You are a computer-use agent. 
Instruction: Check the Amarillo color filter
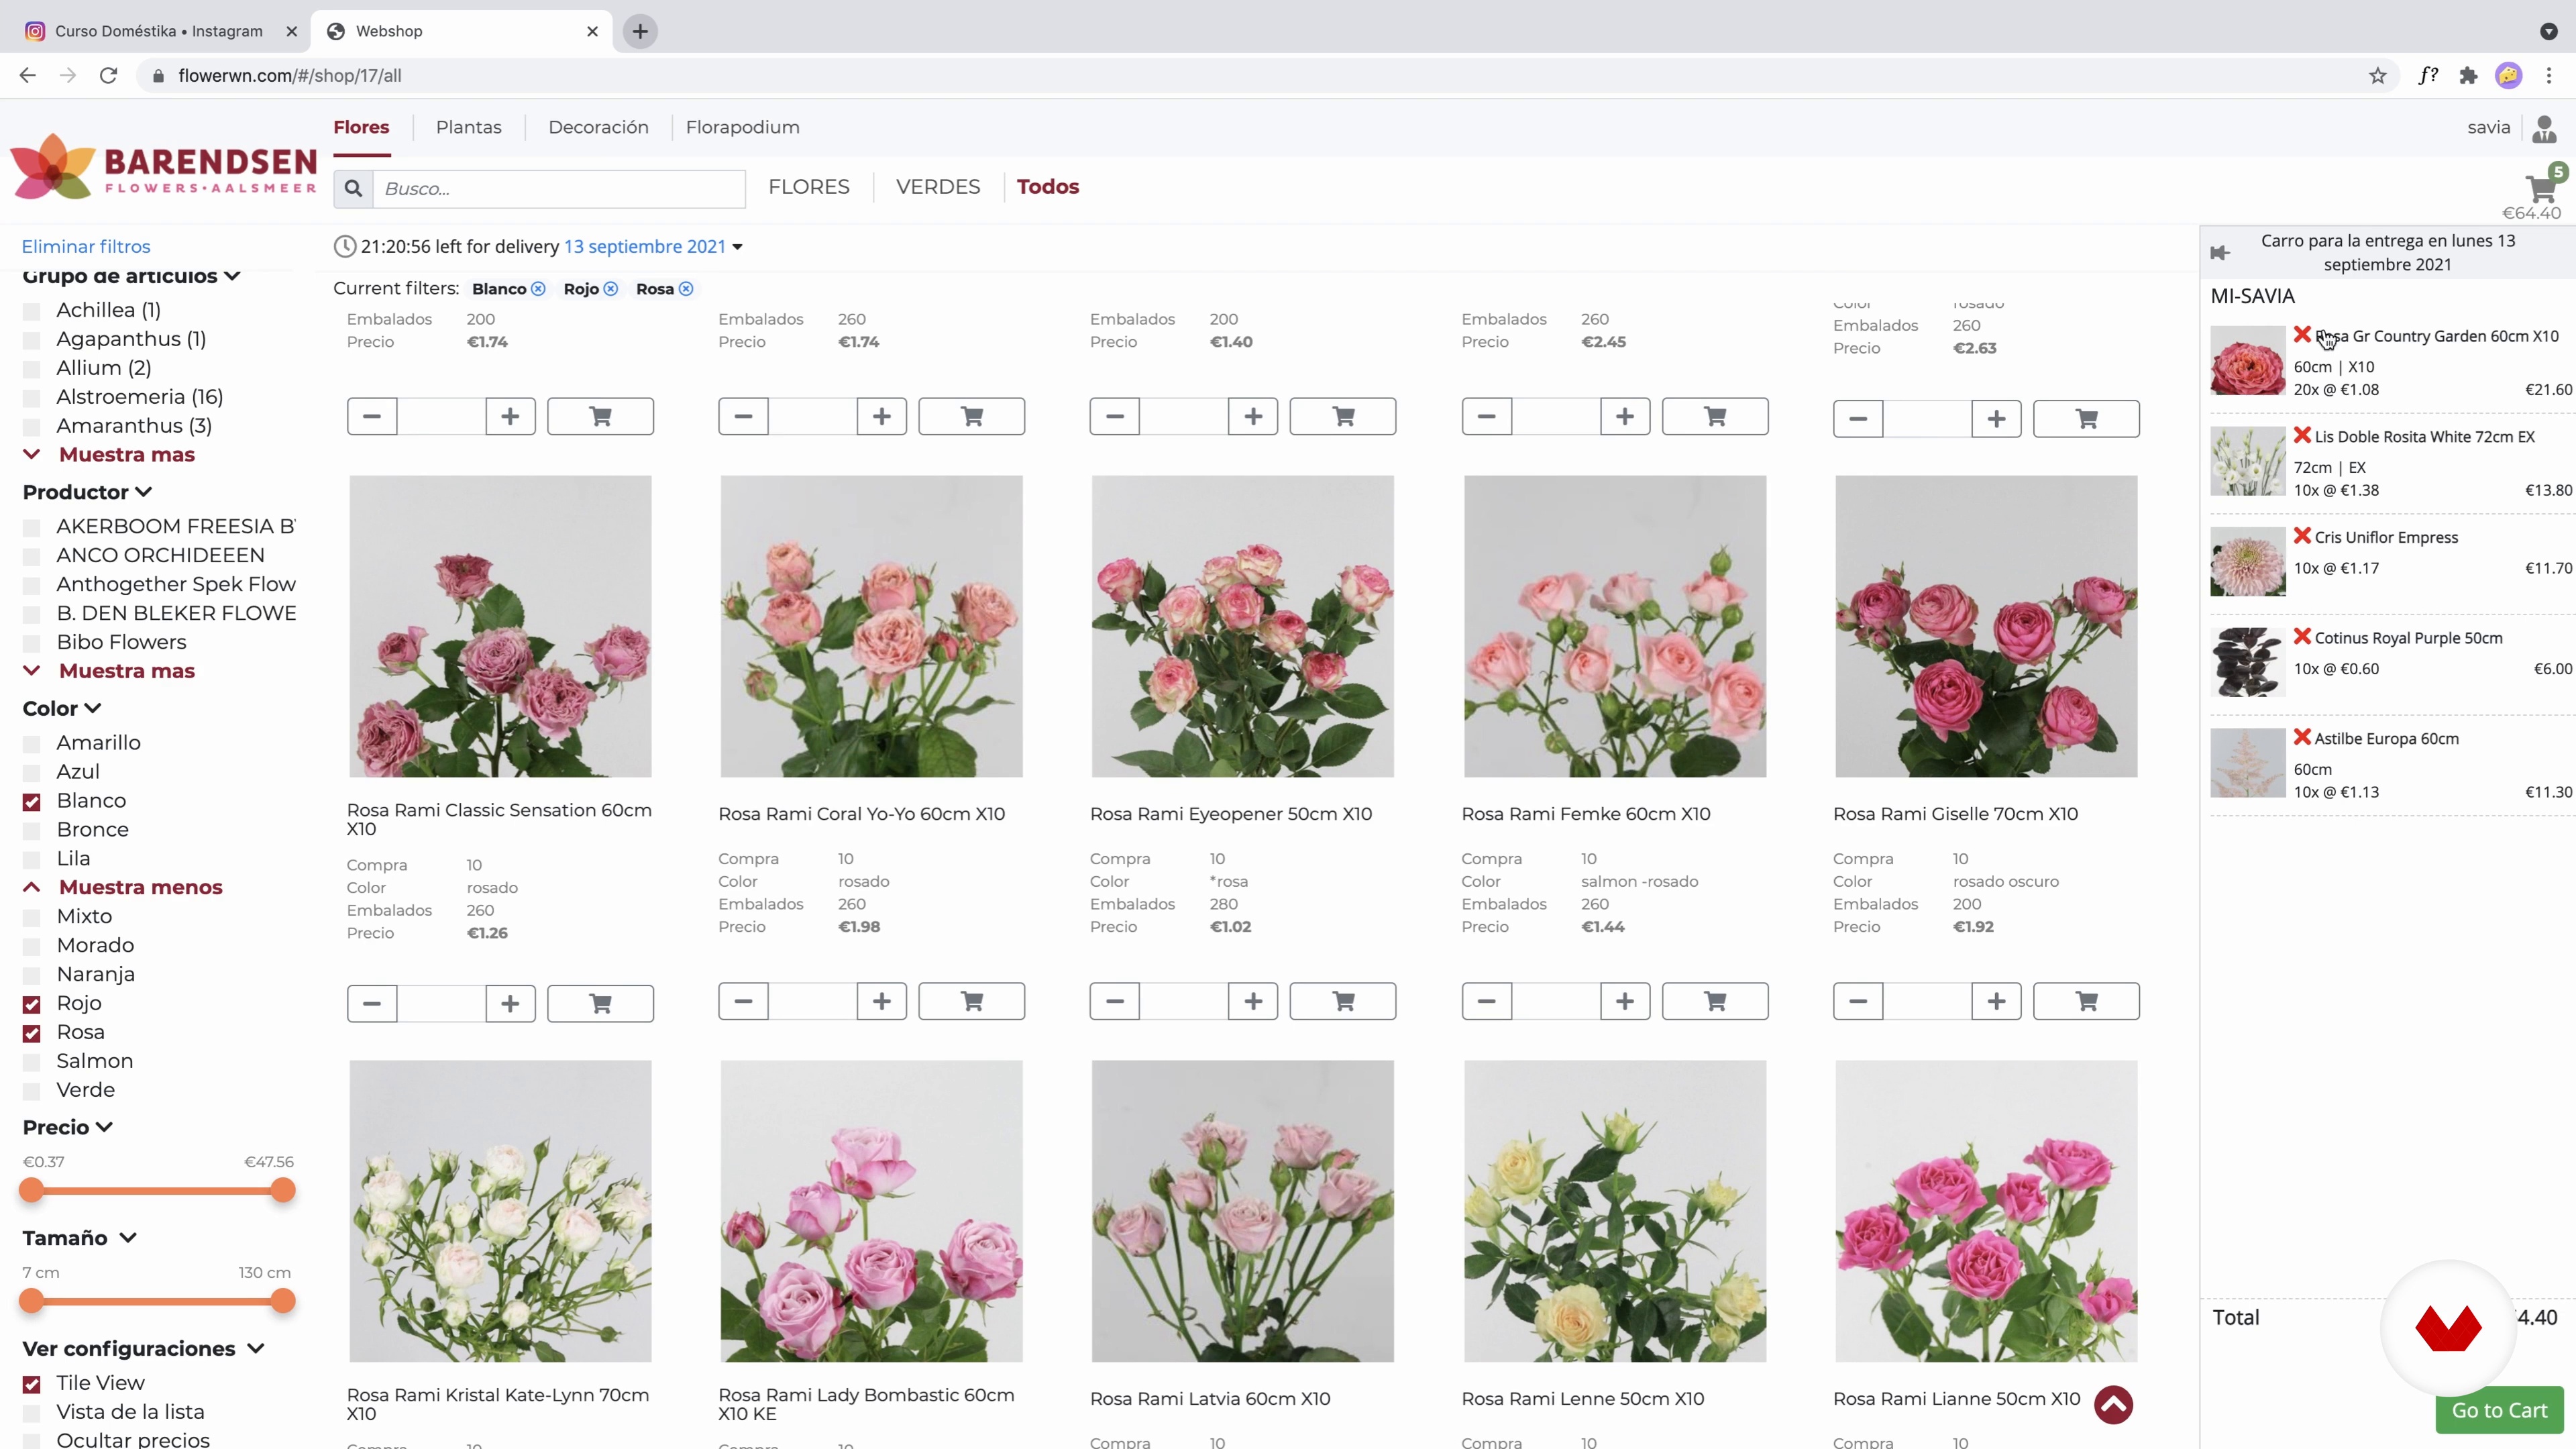coord(32,744)
